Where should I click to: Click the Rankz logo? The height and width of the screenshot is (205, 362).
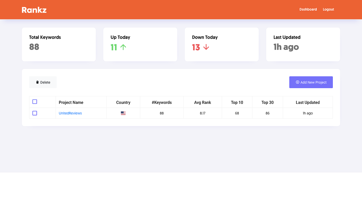34,10
